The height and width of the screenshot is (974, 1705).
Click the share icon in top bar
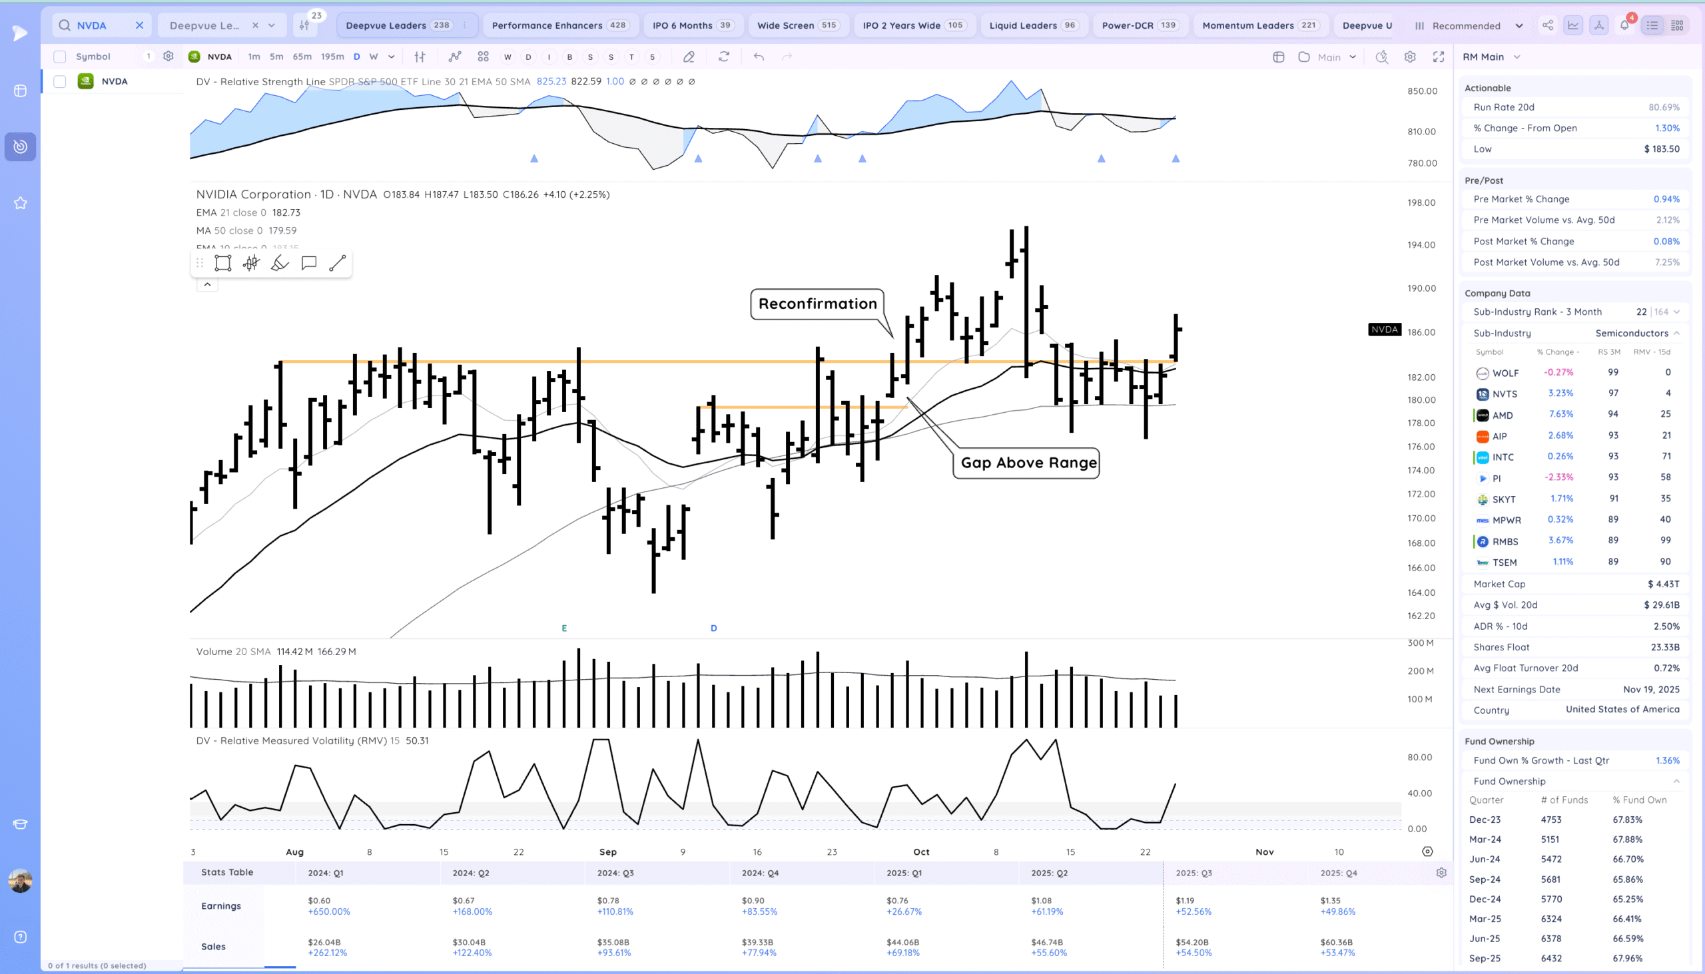[1548, 25]
